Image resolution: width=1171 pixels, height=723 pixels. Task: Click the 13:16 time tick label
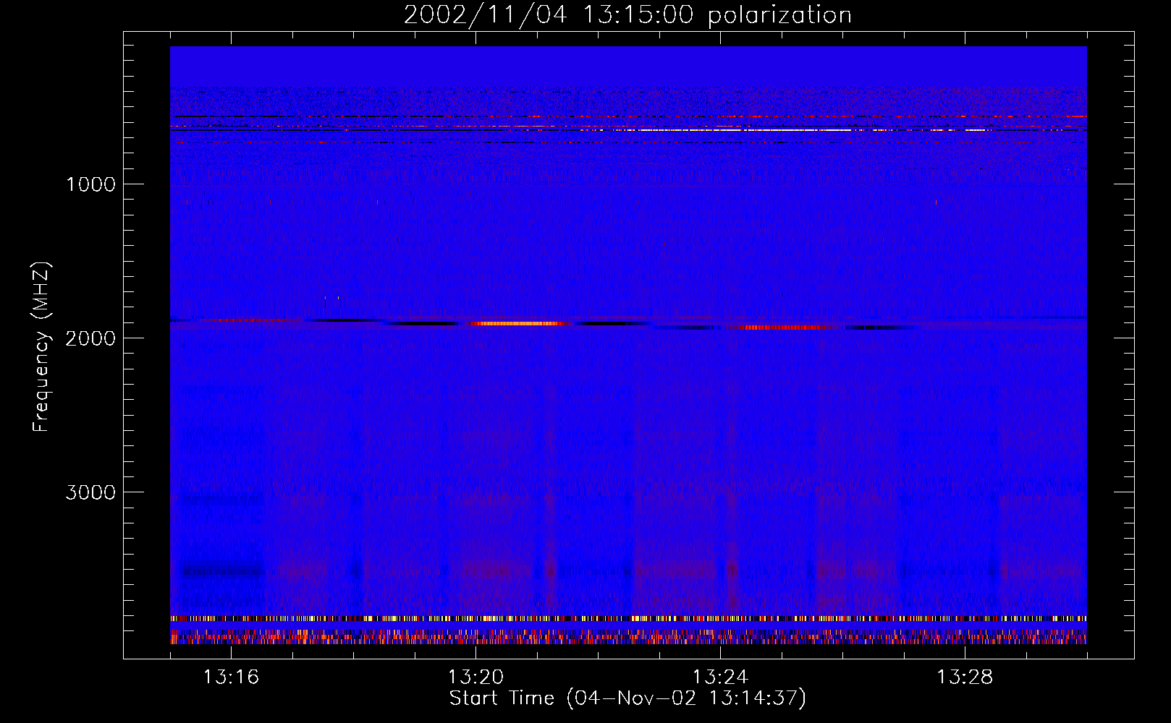point(231,677)
